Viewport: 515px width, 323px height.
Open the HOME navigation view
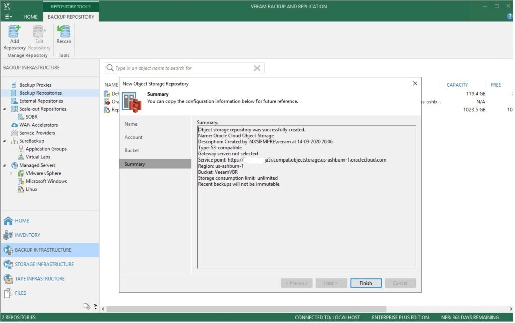tap(50, 221)
